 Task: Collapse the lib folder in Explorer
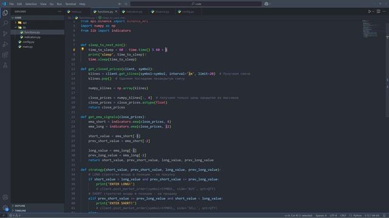point(37,27)
